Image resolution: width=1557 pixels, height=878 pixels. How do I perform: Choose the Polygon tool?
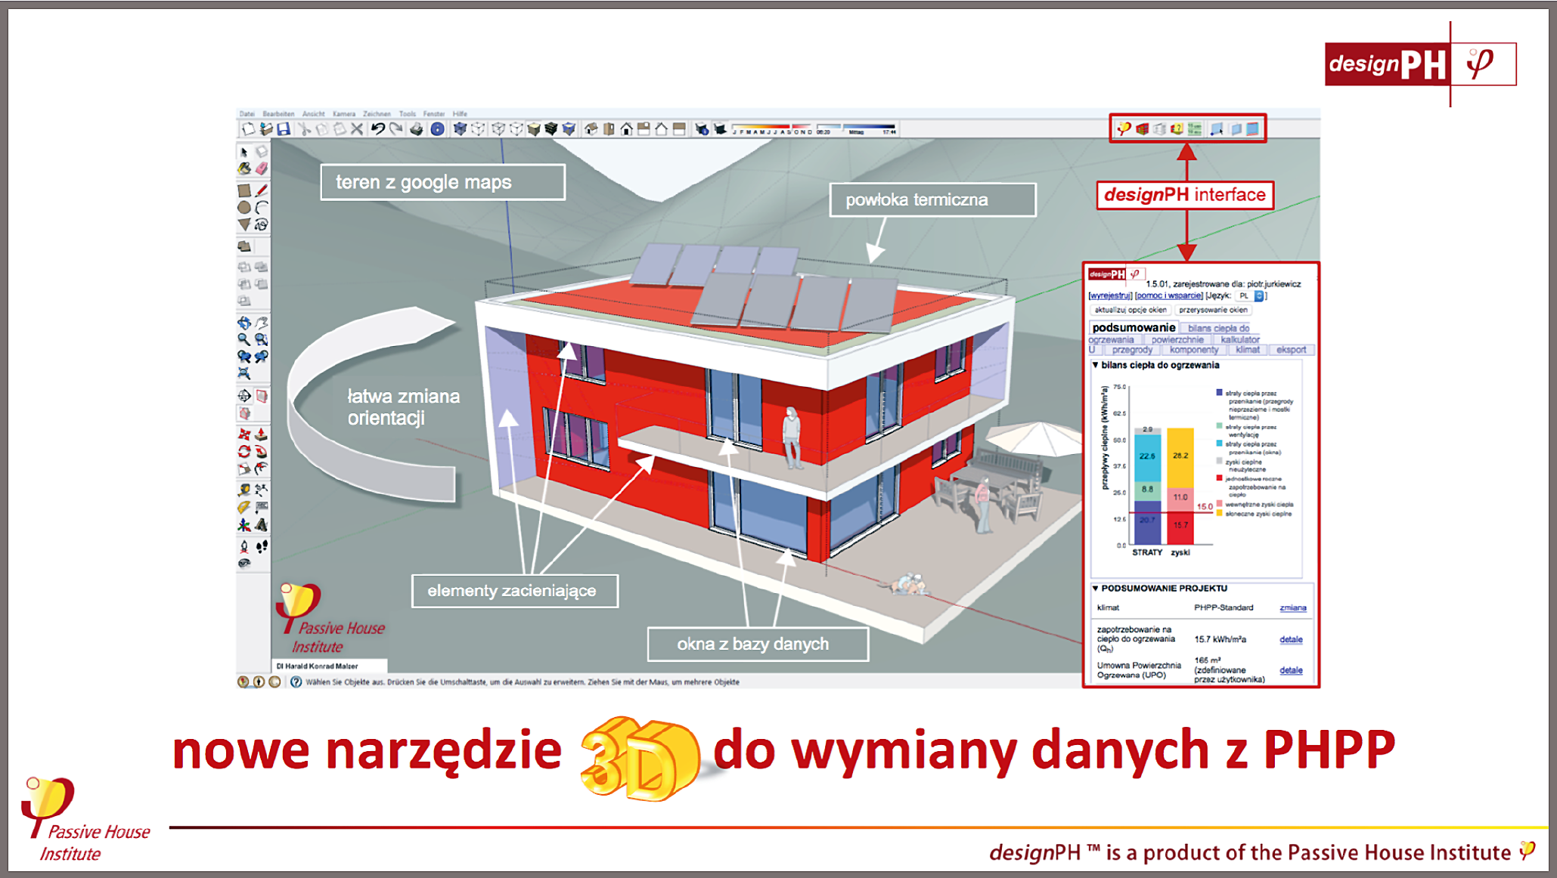(244, 224)
